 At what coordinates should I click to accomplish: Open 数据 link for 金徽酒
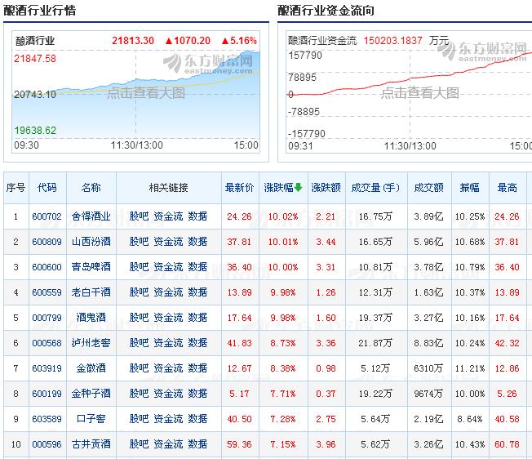(x=197, y=368)
